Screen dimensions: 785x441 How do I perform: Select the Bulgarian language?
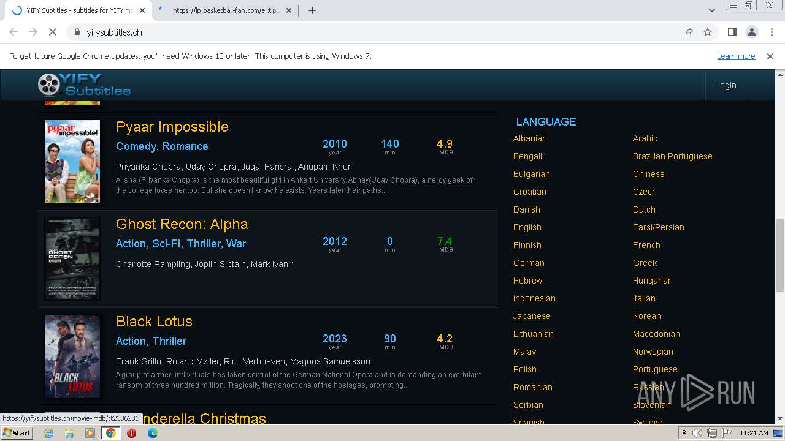click(x=532, y=174)
